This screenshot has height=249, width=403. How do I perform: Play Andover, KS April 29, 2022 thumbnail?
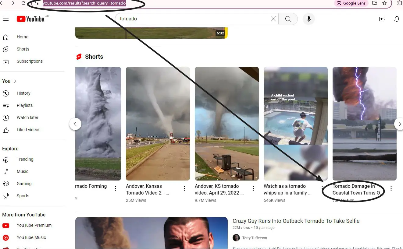[227, 124]
